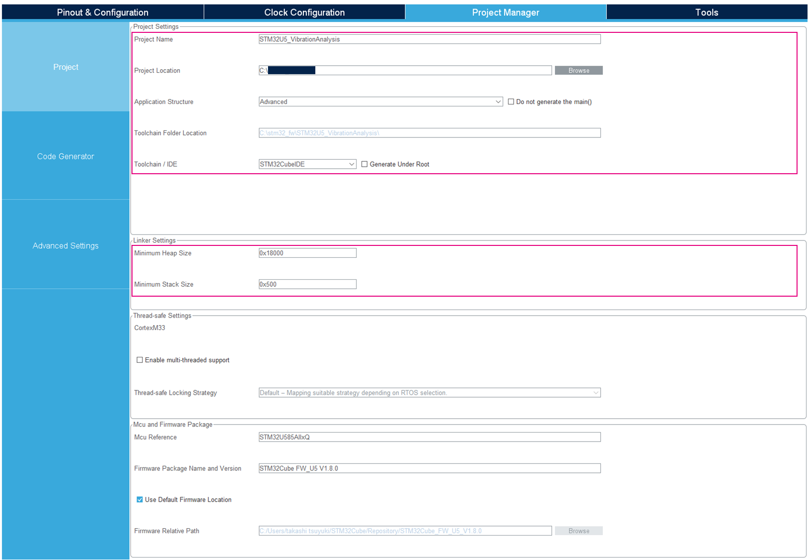
Task: Click the Project Location field
Action: click(x=405, y=71)
